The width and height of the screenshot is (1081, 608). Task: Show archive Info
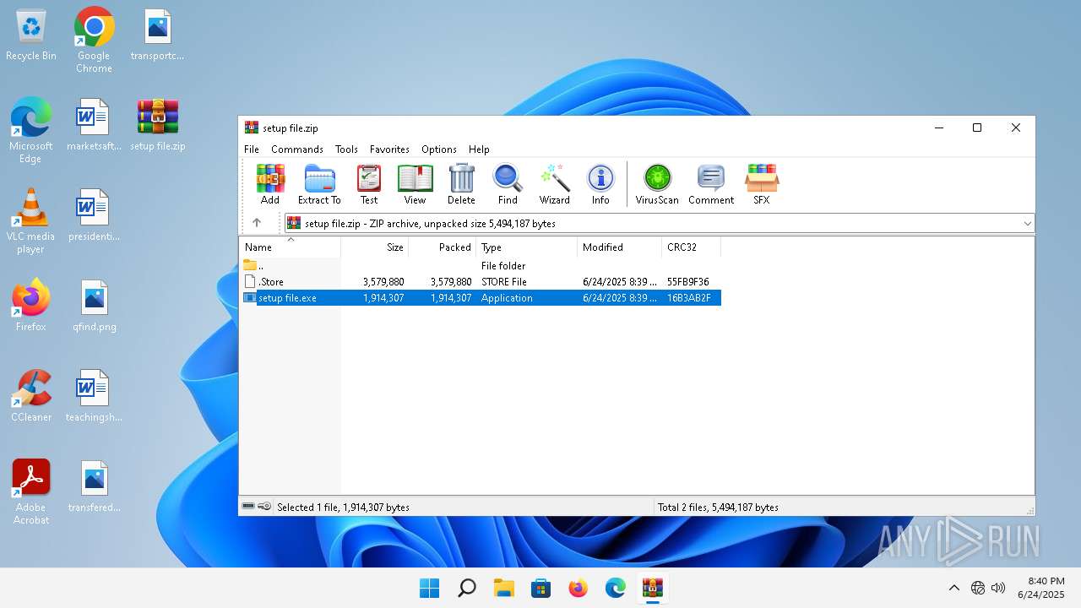coord(600,184)
